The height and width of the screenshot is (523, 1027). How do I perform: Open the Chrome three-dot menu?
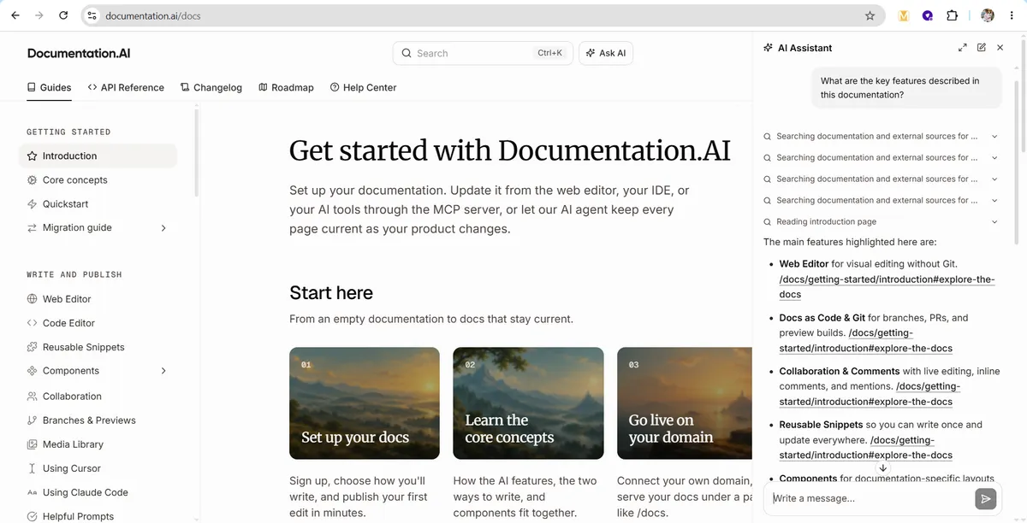(1012, 15)
